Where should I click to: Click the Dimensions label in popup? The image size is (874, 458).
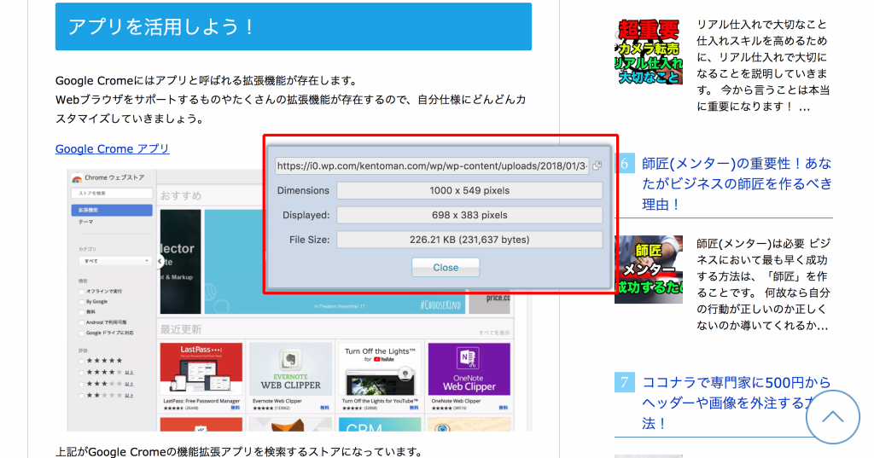coord(303,190)
